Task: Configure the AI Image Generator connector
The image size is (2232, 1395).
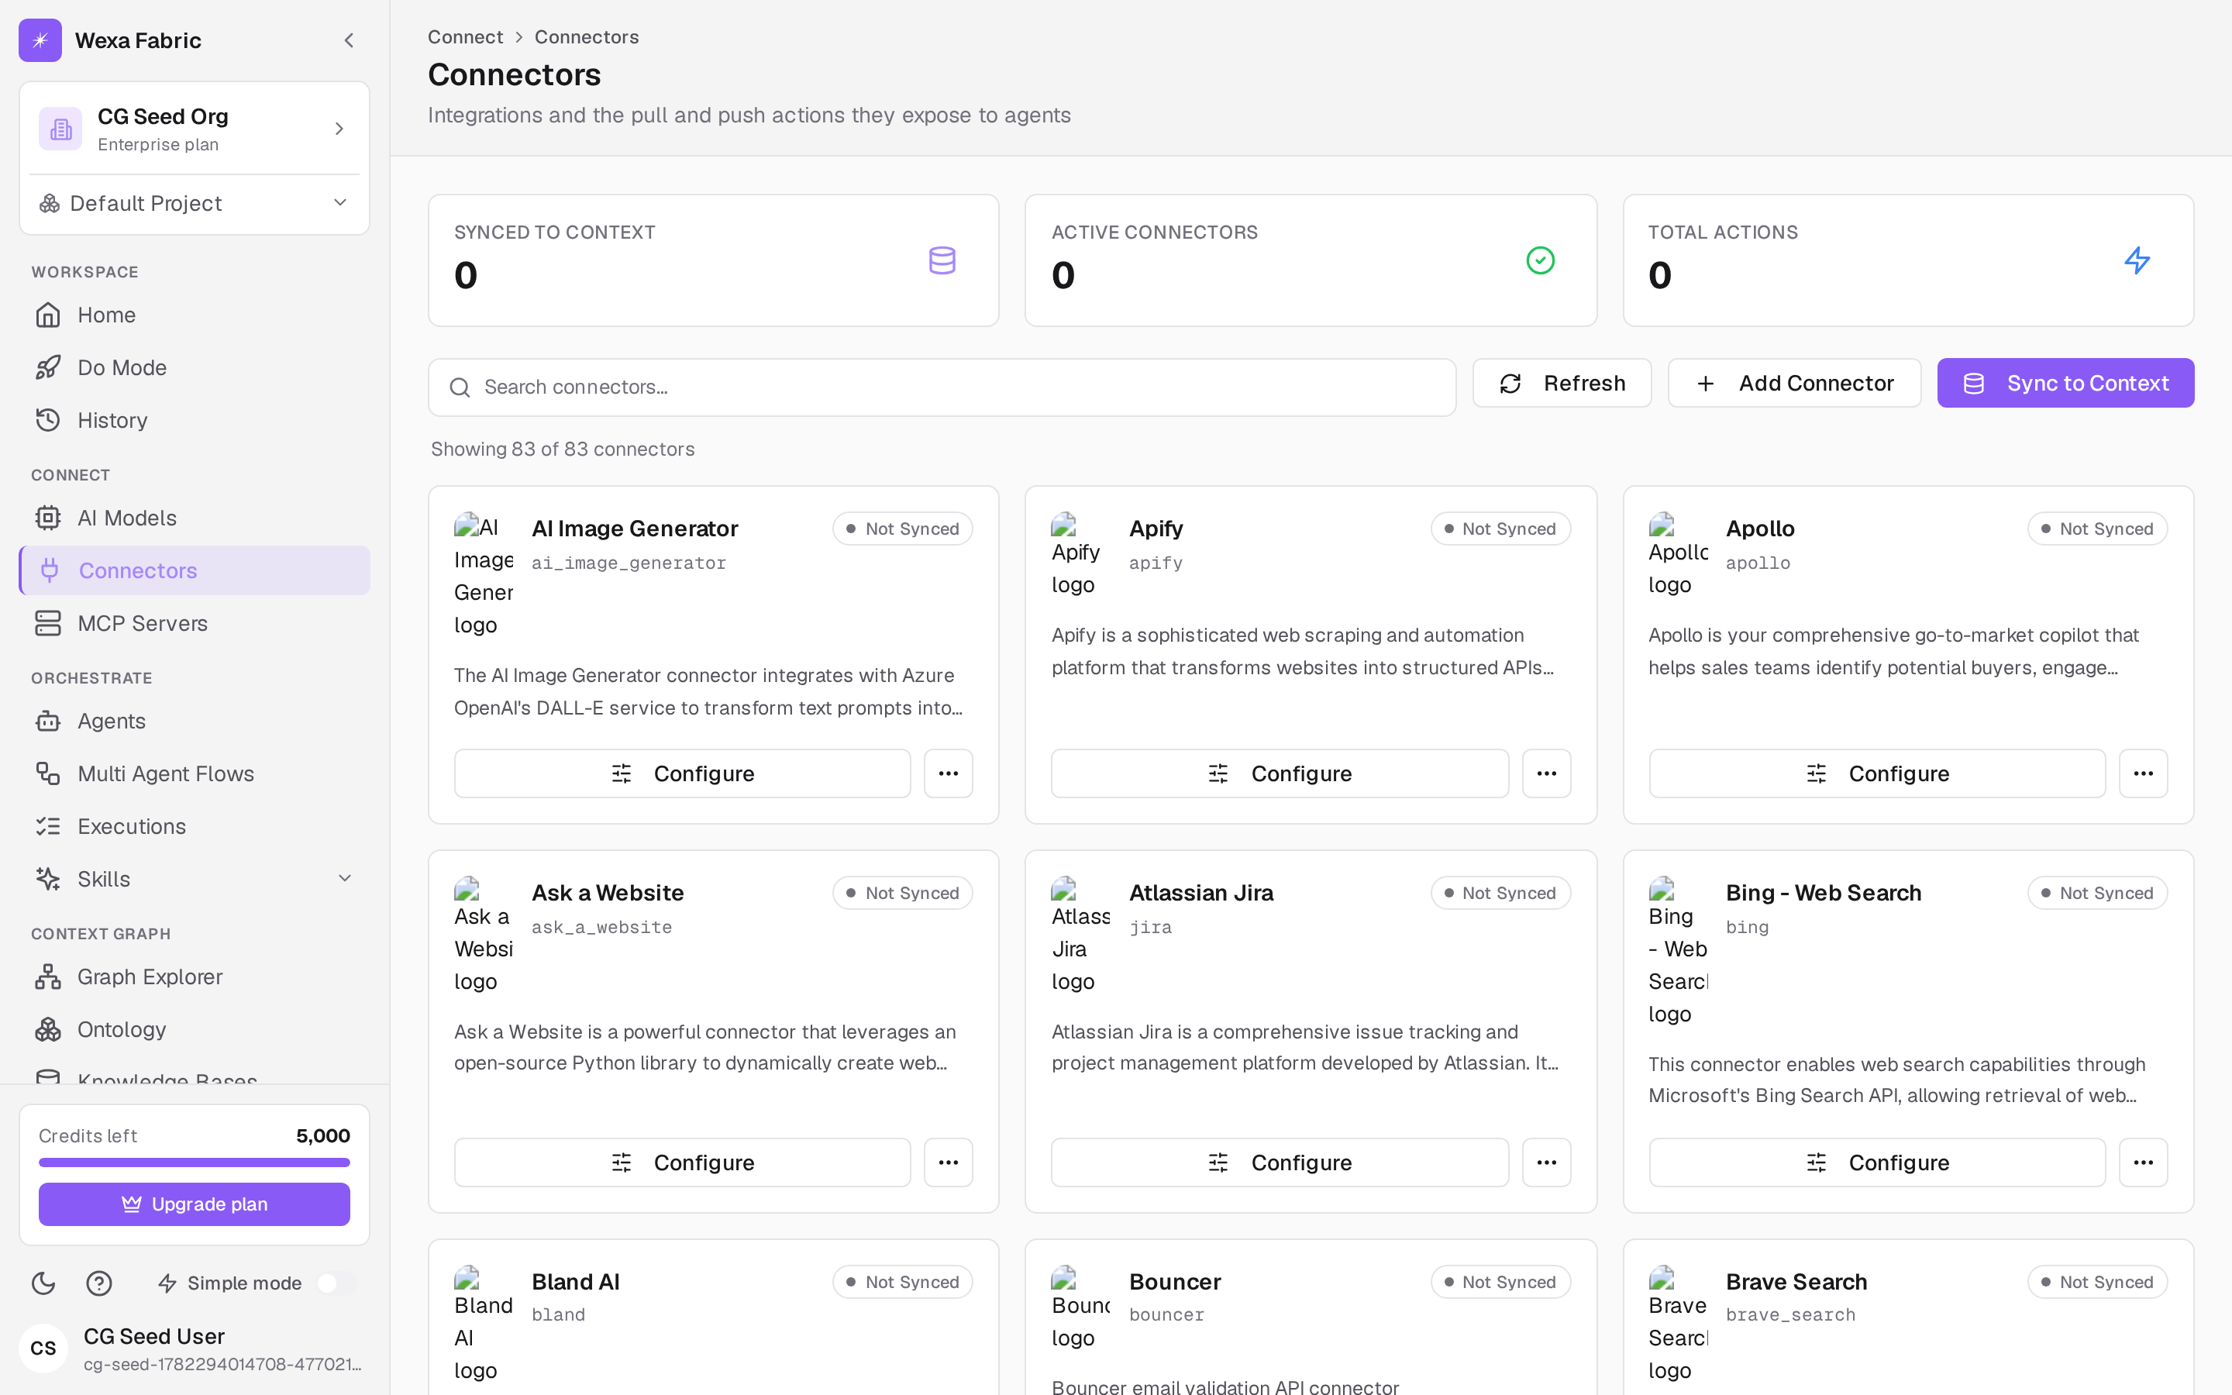Action: pyautogui.click(x=683, y=773)
